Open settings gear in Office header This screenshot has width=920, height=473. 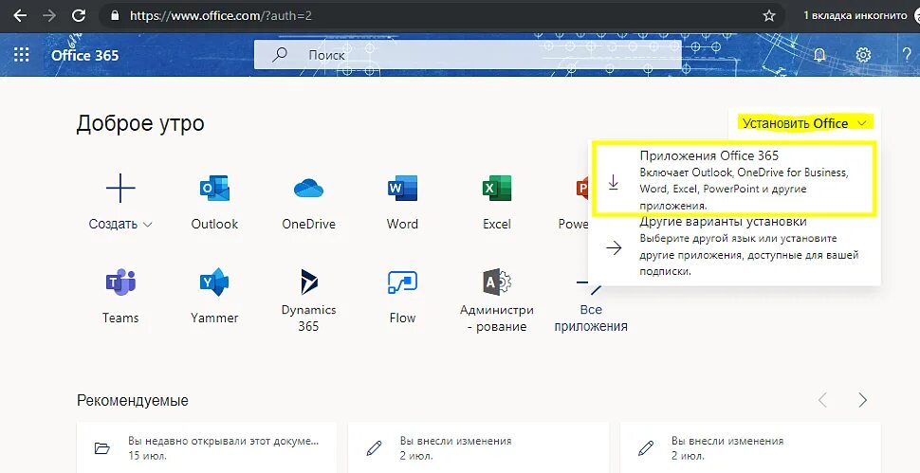pos(863,55)
